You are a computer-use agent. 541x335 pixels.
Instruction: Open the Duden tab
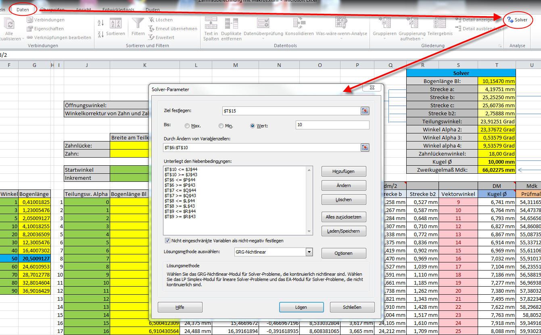[x=152, y=10]
